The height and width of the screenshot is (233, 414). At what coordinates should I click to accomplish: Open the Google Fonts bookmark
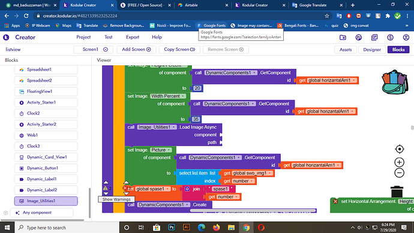pyautogui.click(x=211, y=26)
